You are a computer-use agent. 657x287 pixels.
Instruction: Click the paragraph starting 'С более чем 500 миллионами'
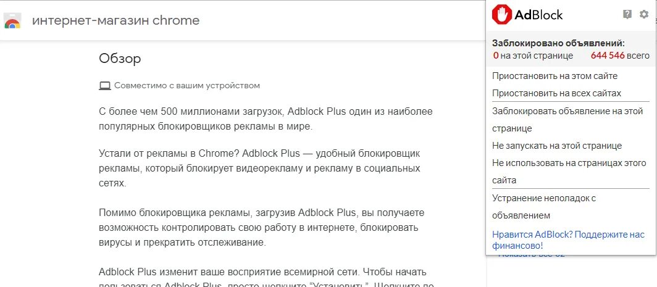click(266, 119)
